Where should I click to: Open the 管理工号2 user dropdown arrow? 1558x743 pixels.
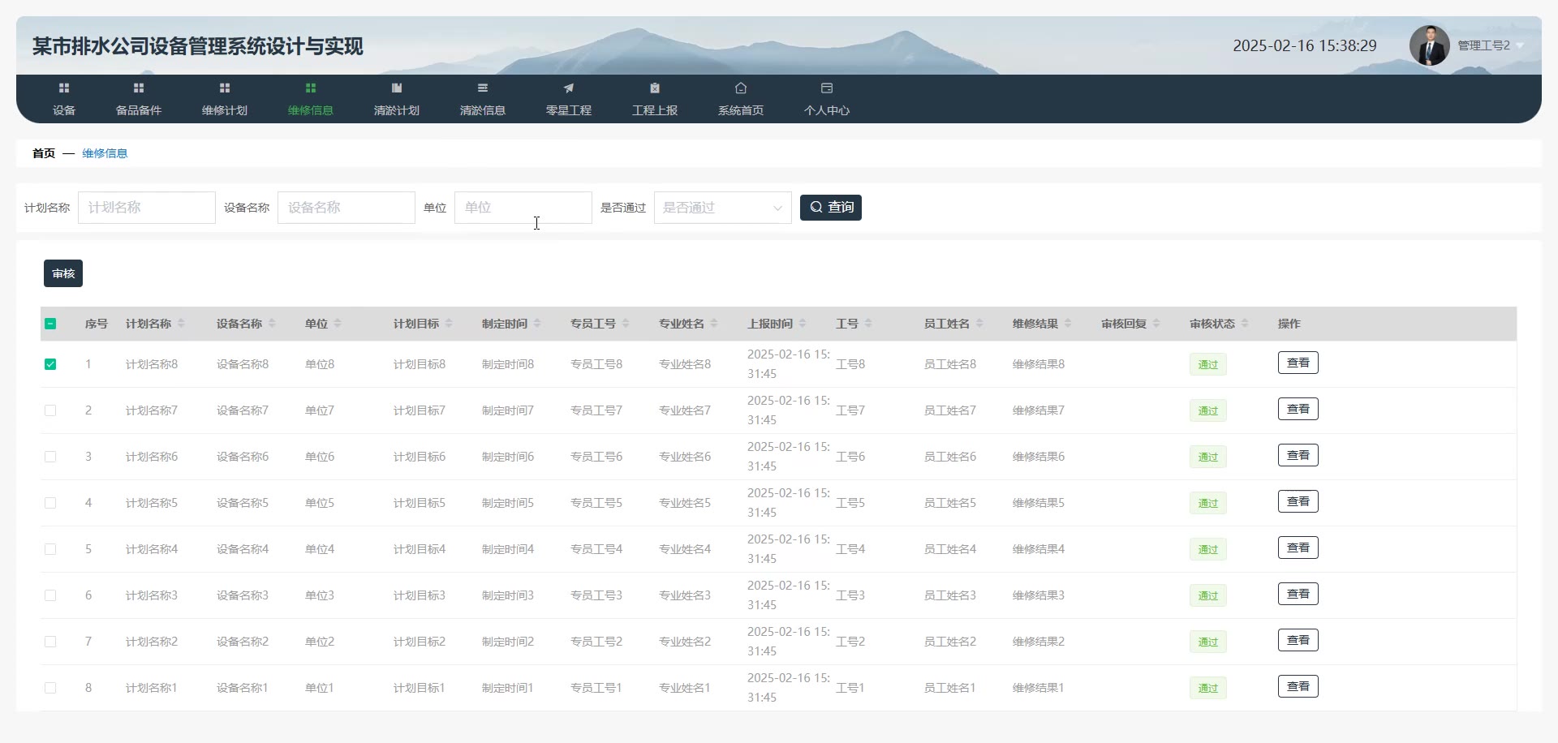tap(1520, 46)
